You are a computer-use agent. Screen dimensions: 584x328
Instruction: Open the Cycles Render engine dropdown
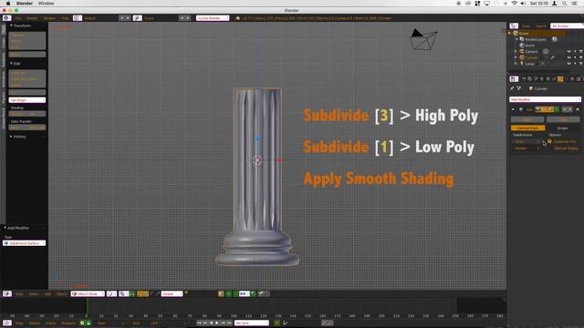[x=213, y=18]
